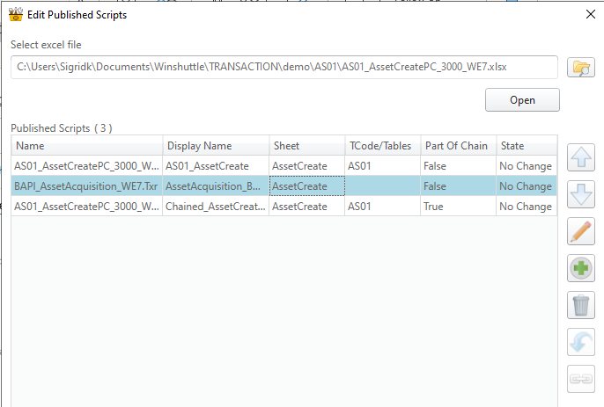604x407 pixels.
Task: Select Chained_AssetCreat... display name cell
Action: tap(216, 207)
